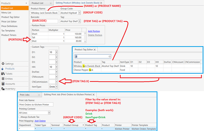Expand the HH custom tag dropdown

point(56,67)
